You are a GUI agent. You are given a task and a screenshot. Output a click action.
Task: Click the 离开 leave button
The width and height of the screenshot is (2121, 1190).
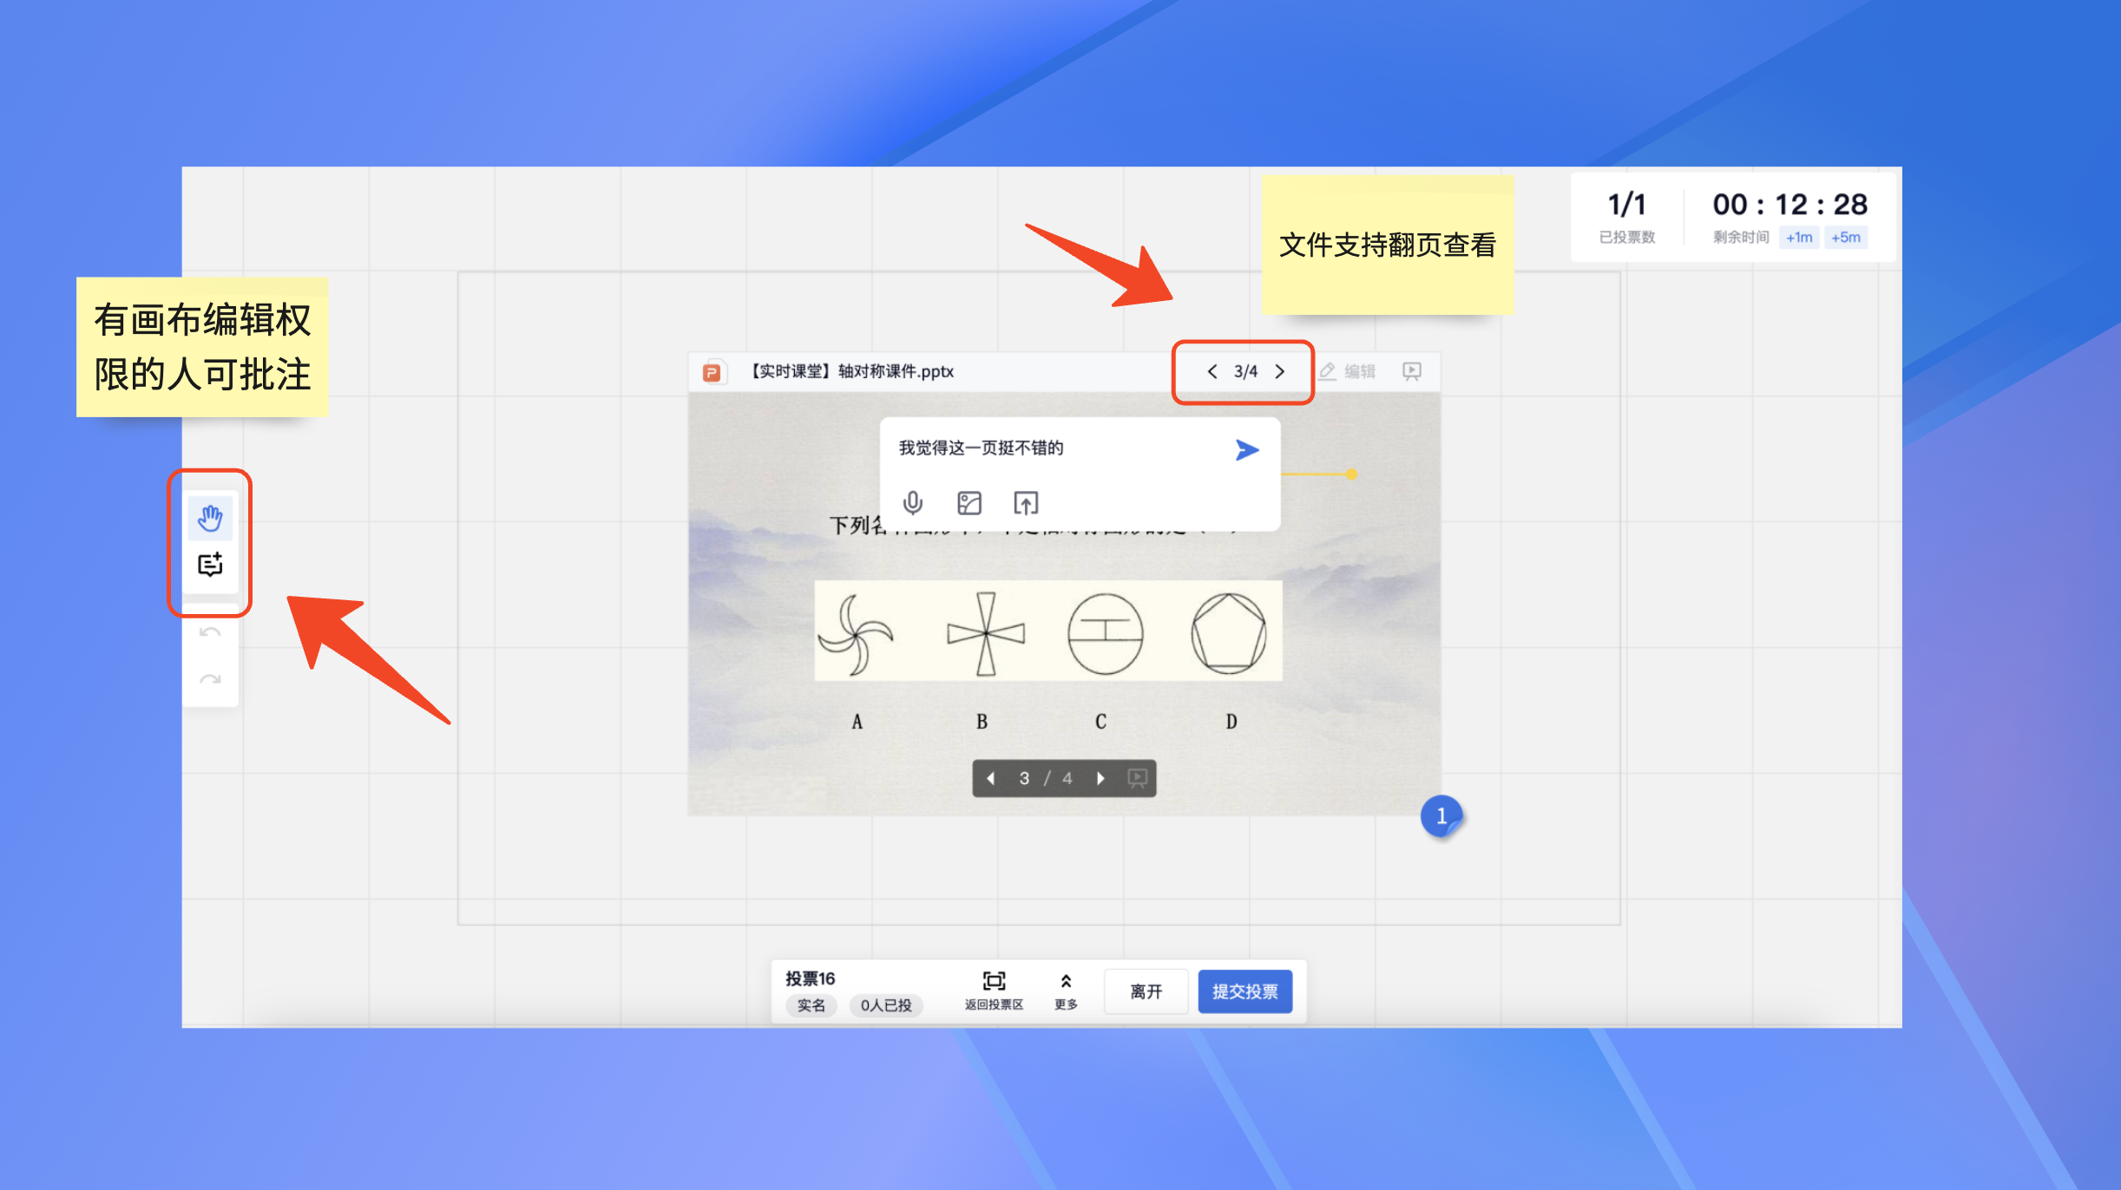tap(1146, 991)
